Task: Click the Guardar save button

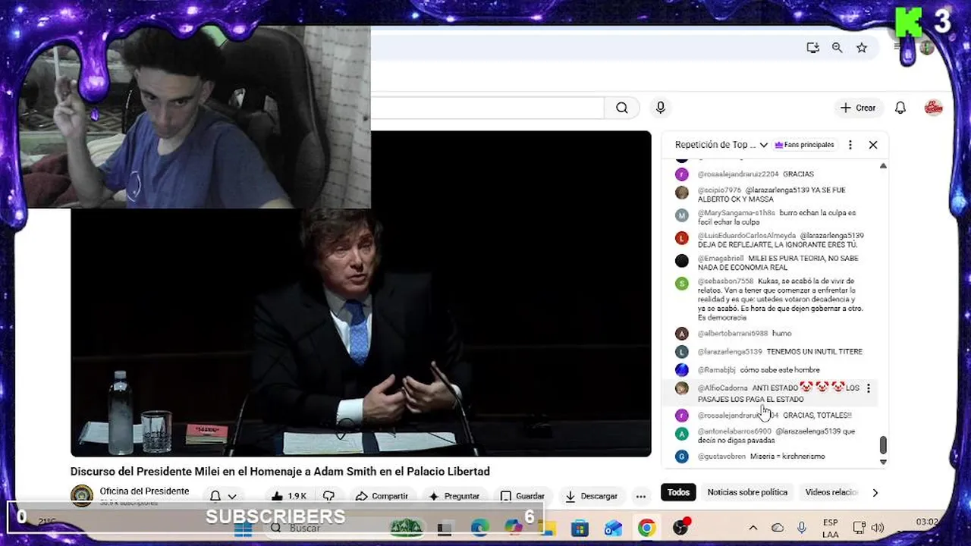Action: click(522, 496)
